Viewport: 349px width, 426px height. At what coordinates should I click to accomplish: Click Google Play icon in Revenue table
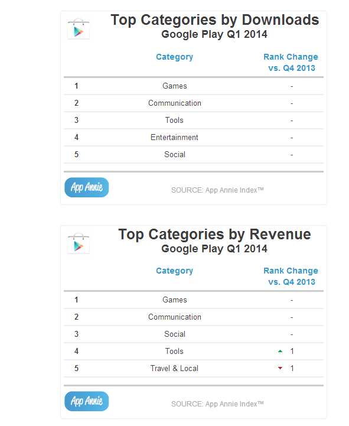click(79, 243)
